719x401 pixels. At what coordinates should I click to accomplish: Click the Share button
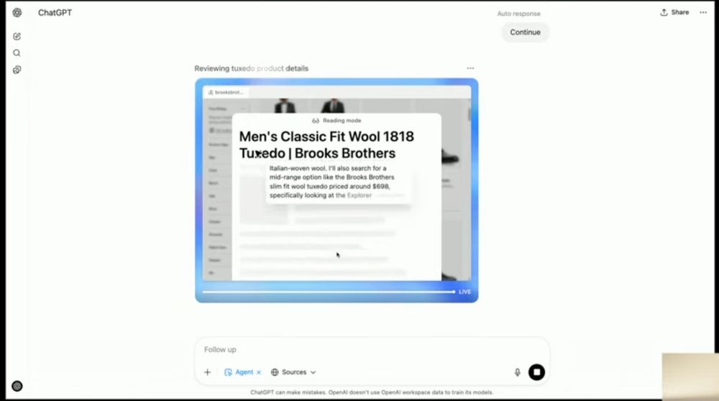coord(674,12)
